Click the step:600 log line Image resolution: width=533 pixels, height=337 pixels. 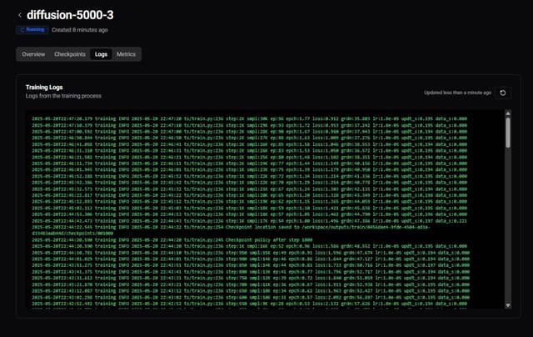pos(251,297)
